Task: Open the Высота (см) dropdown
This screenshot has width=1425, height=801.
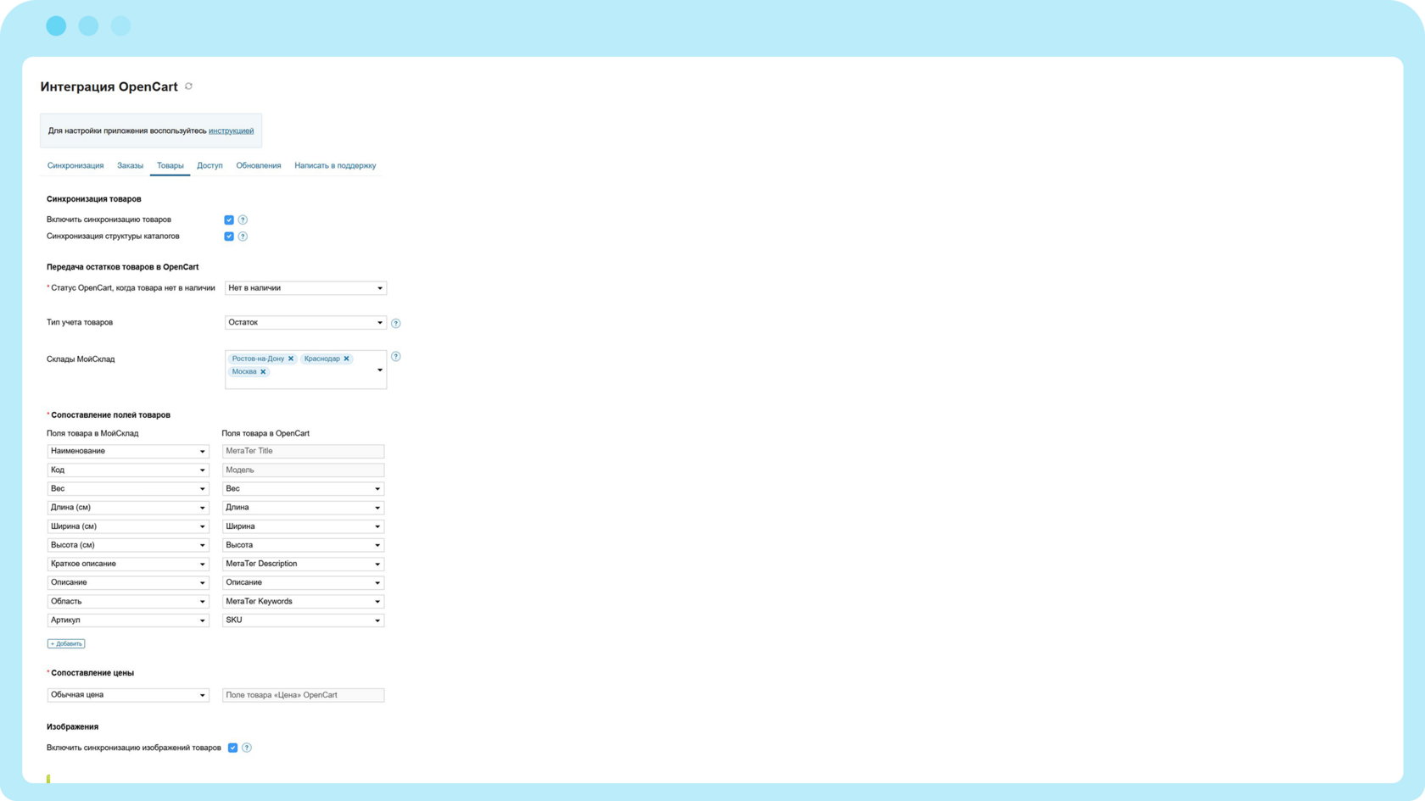Action: [128, 545]
